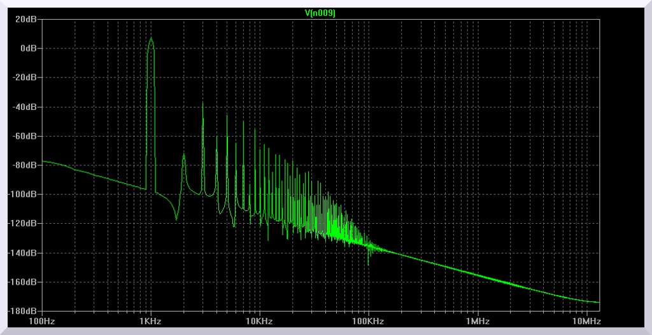Click the 1KHz horizontal axis label
Screen dimensions: 652x335
[150, 322]
